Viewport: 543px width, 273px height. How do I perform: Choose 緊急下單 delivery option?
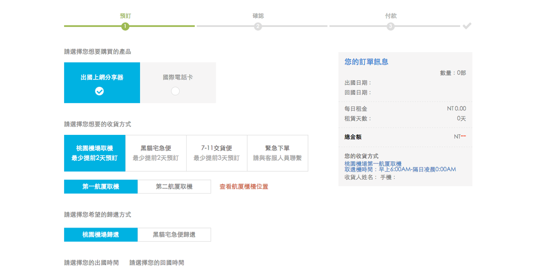tap(277, 153)
